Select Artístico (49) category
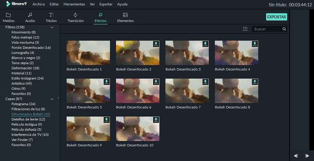 22,83
